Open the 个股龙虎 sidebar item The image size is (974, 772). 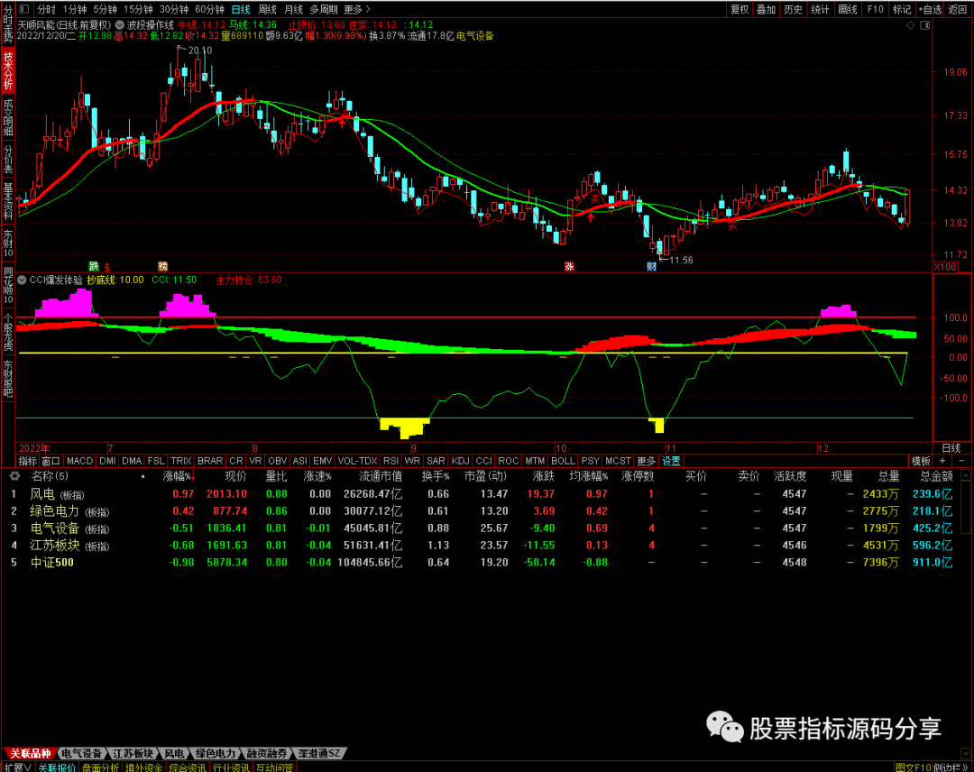pyautogui.click(x=7, y=332)
